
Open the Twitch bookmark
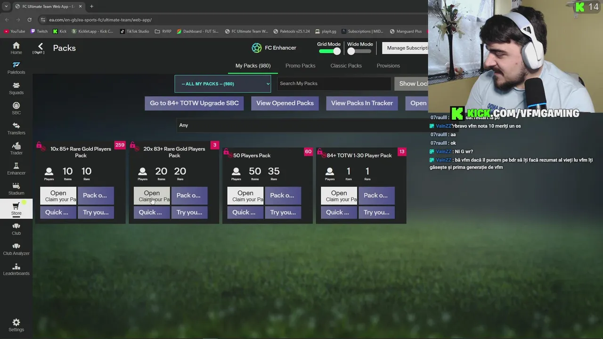(39, 32)
